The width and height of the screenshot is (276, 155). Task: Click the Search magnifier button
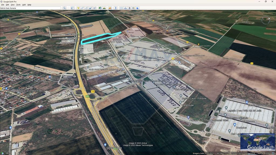pyautogui.click(x=64, y=8)
